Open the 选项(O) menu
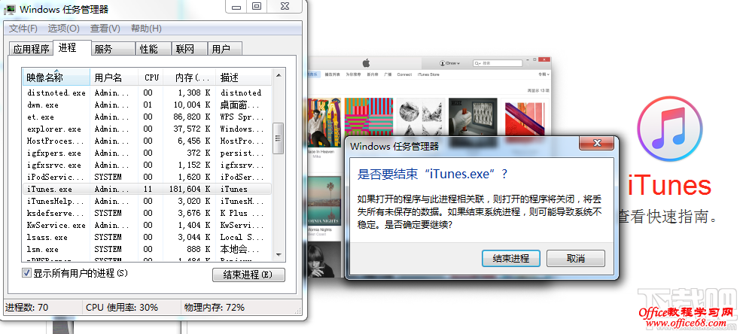 pos(63,29)
